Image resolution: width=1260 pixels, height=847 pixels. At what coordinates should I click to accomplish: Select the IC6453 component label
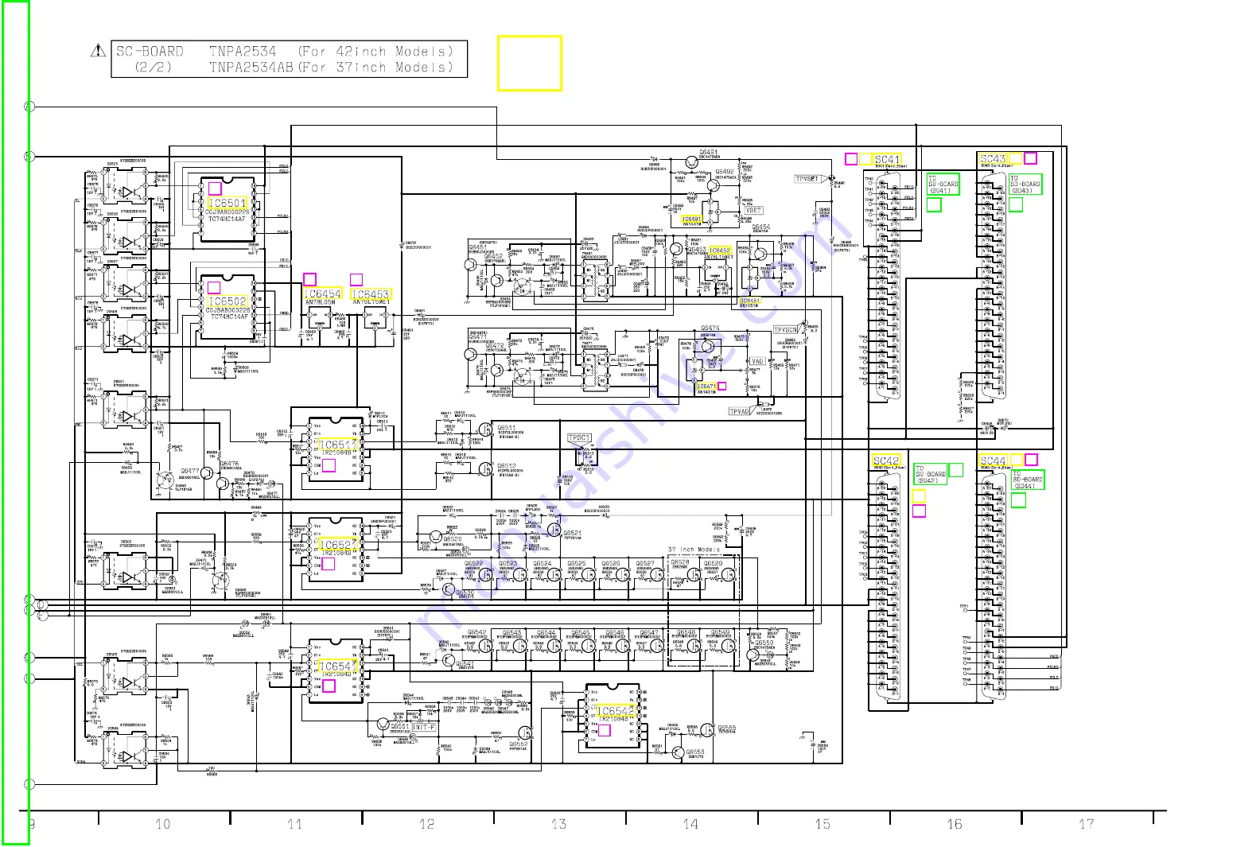(x=371, y=294)
